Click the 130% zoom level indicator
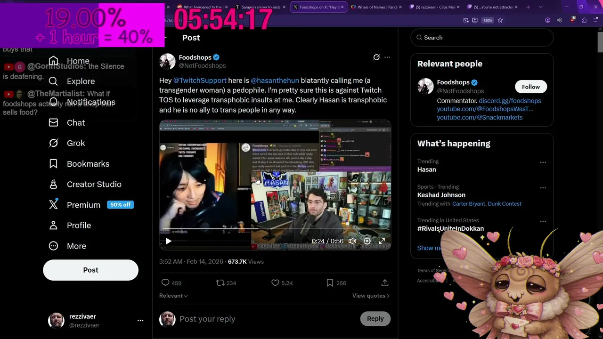This screenshot has height=339, width=603. point(488,20)
